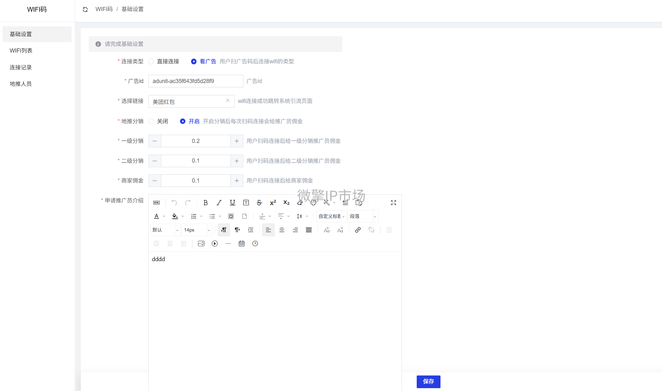Image resolution: width=662 pixels, height=391 pixels.
Task: Open HTML source code view
Action: coord(157,203)
